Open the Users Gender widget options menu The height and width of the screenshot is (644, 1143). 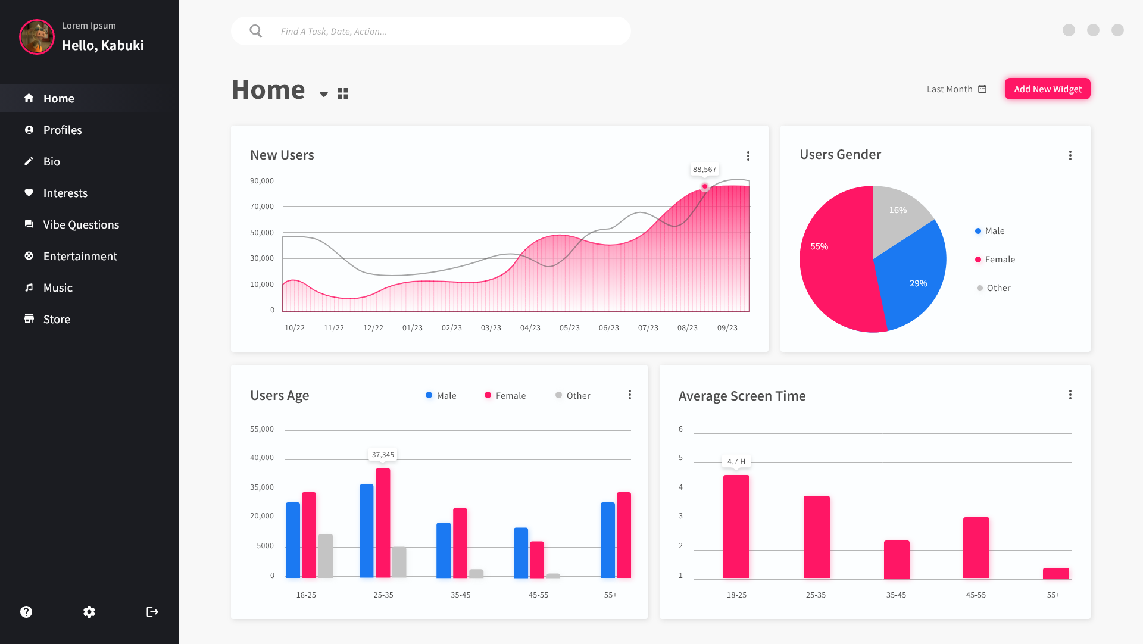pos(1070,155)
